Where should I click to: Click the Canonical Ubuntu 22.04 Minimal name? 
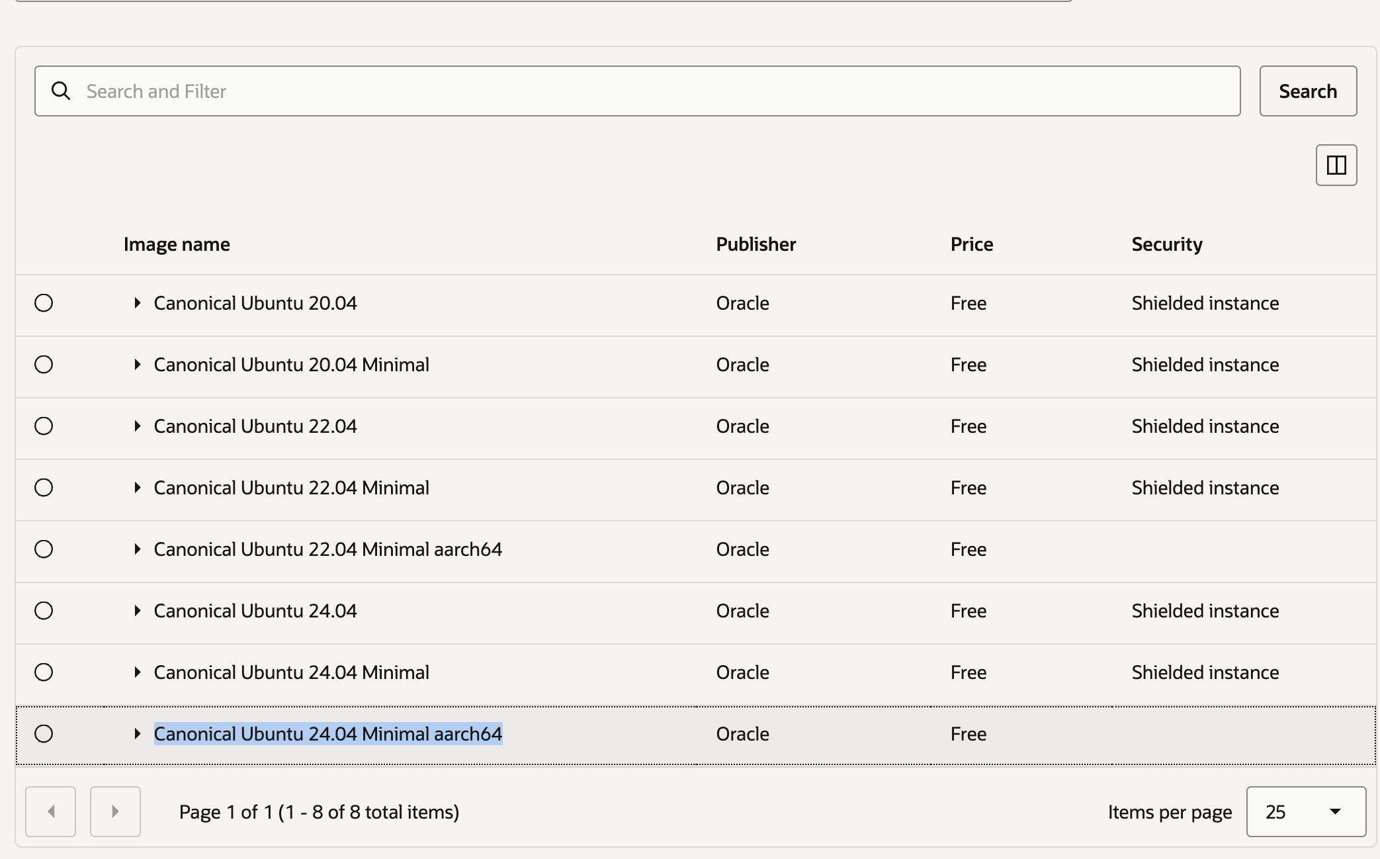pos(292,488)
